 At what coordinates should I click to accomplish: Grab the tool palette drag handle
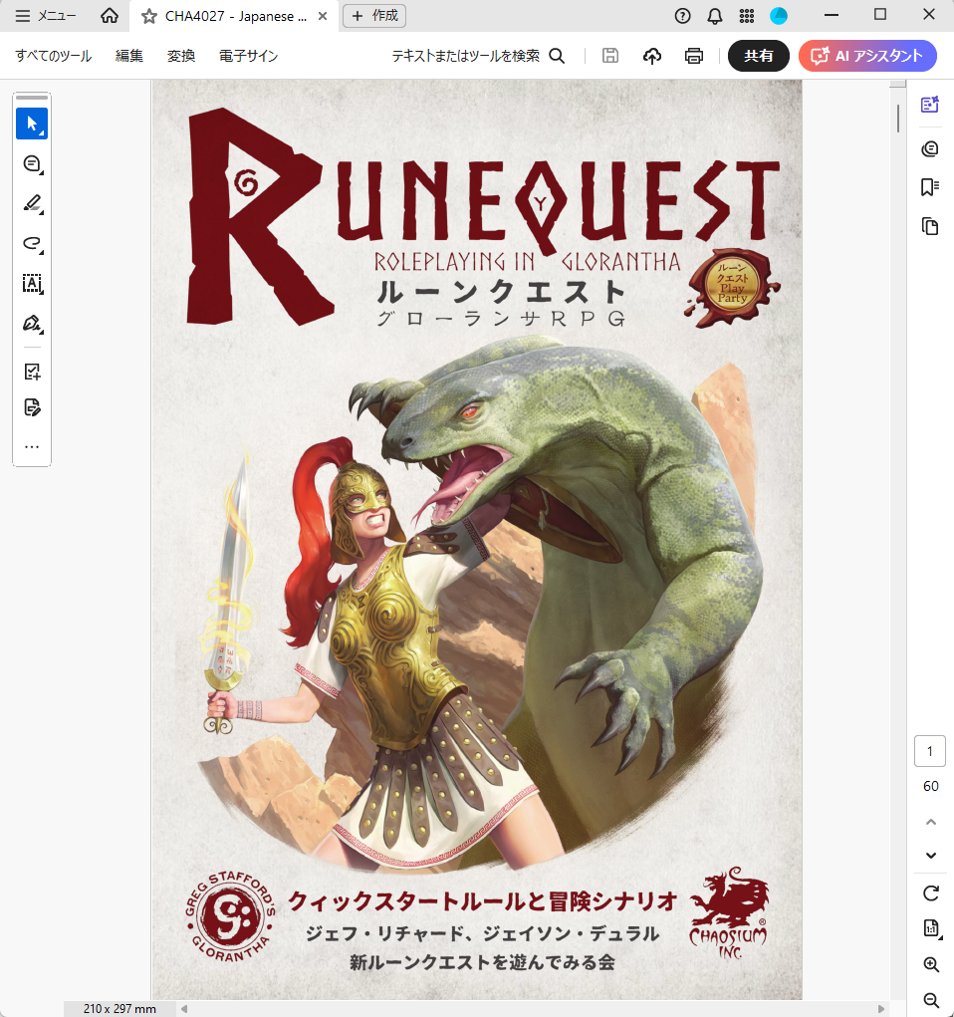coord(32,98)
